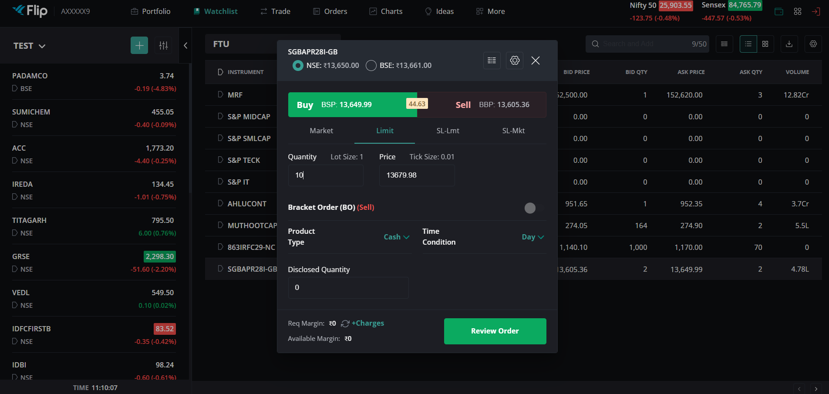829x394 pixels.
Task: Select the Limit order tab
Action: click(x=385, y=131)
